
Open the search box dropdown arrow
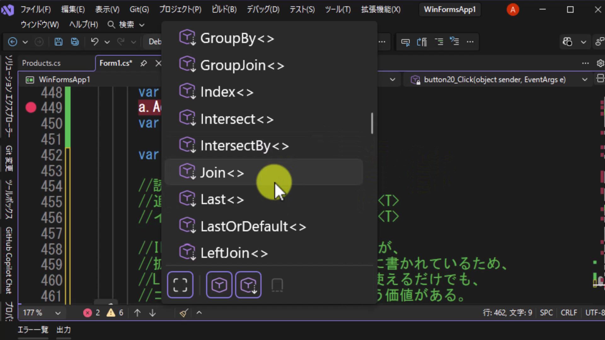click(x=142, y=25)
